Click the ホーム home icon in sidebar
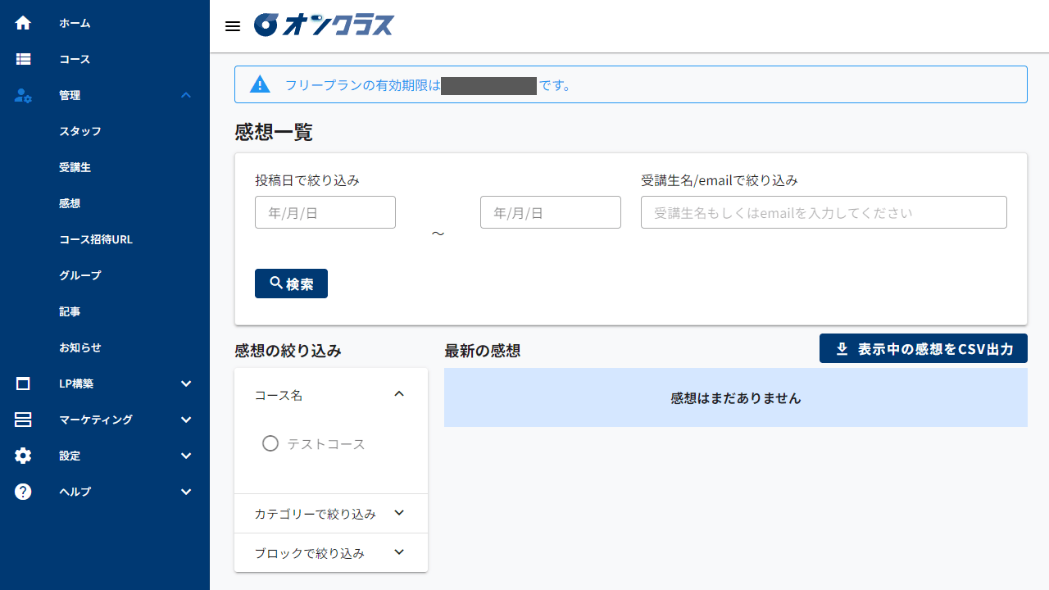Image resolution: width=1049 pixels, height=590 pixels. [22, 23]
